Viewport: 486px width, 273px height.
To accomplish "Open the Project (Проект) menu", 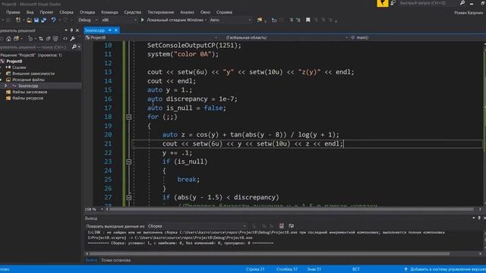I will pyautogui.click(x=46, y=12).
